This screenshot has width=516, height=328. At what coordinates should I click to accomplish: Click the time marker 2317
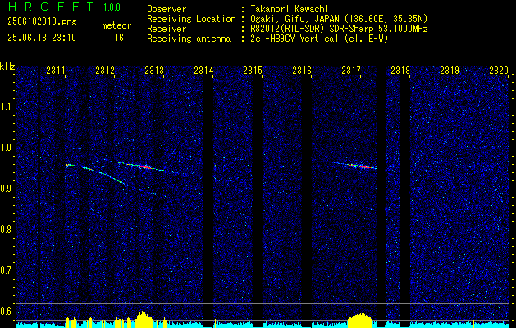pyautogui.click(x=351, y=71)
